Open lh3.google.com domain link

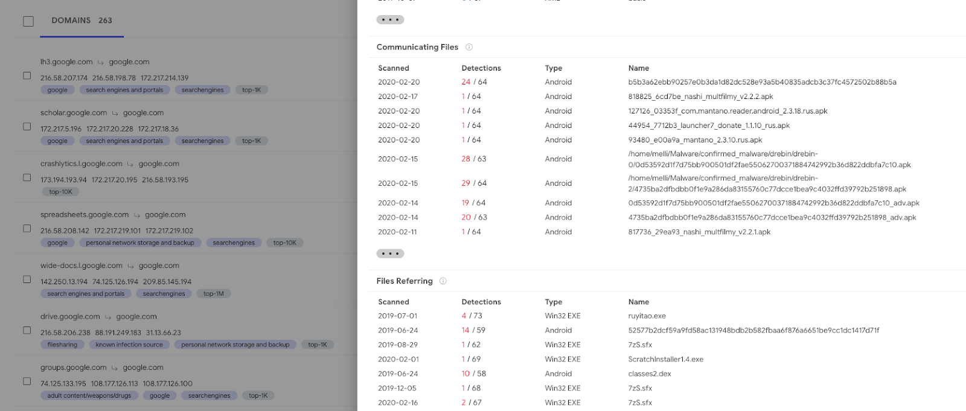coord(66,62)
